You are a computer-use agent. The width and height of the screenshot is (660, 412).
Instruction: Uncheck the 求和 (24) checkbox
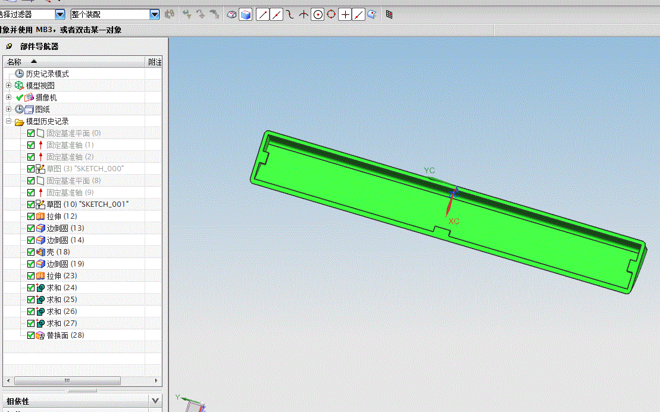coord(31,288)
